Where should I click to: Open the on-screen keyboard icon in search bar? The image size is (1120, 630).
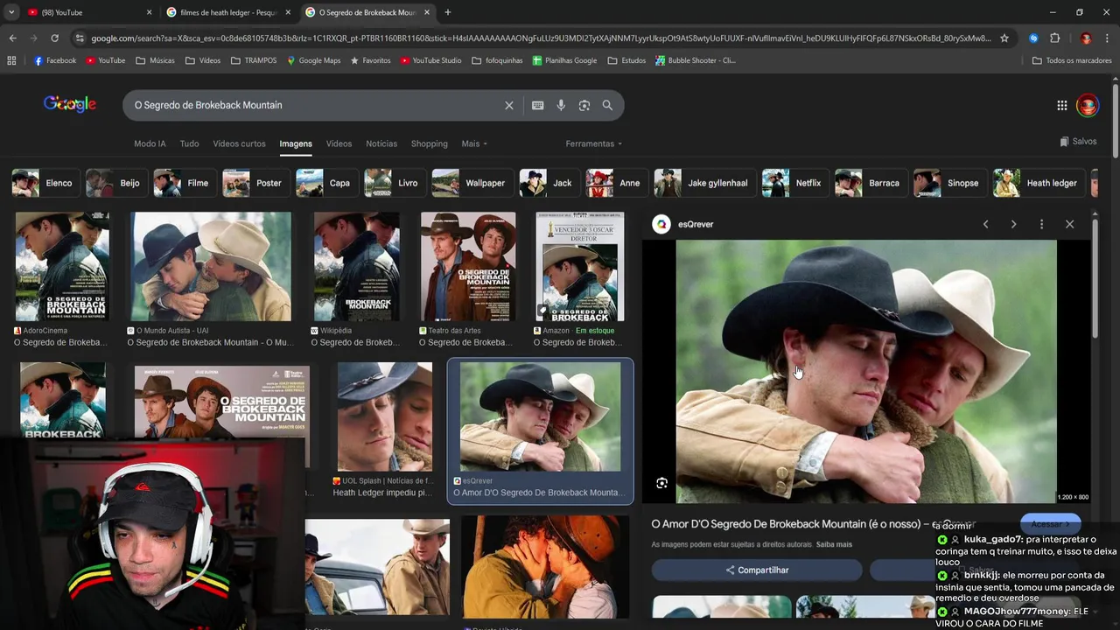(537, 105)
